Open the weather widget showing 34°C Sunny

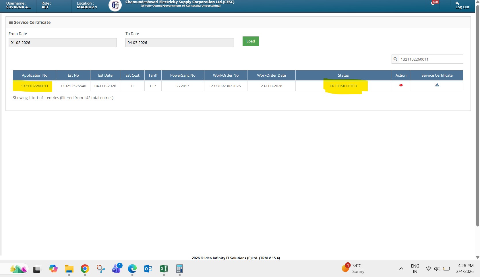[353, 269]
